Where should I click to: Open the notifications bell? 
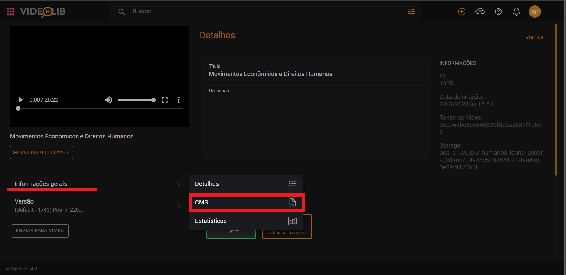point(517,12)
